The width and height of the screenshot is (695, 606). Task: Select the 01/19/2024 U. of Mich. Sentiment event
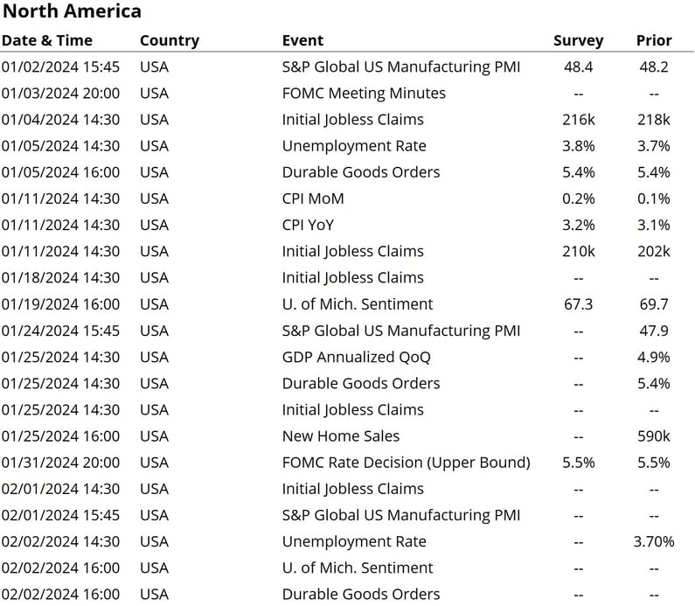click(358, 304)
